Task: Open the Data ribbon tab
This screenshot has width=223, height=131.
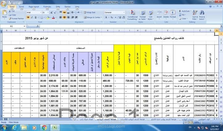Action: coord(58,7)
